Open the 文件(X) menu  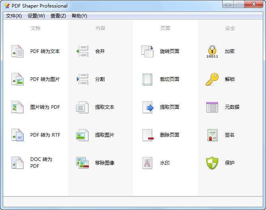(x=14, y=16)
